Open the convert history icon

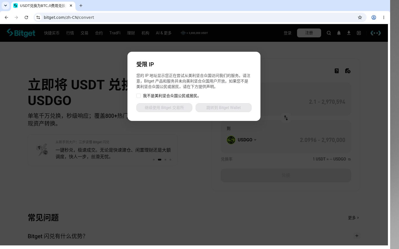click(348, 71)
